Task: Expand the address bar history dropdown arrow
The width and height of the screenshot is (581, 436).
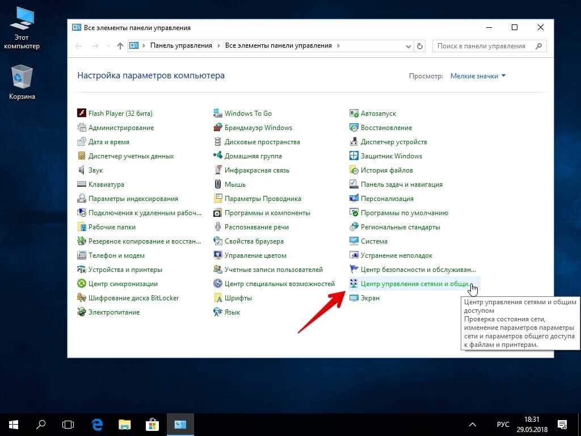Action: coord(408,46)
